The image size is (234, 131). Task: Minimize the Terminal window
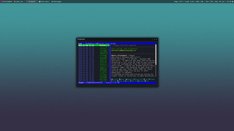point(152,39)
